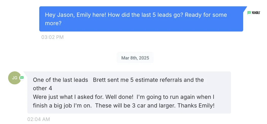
Task: Click the Mar 8th, 2025 date divider
Action: (135, 58)
